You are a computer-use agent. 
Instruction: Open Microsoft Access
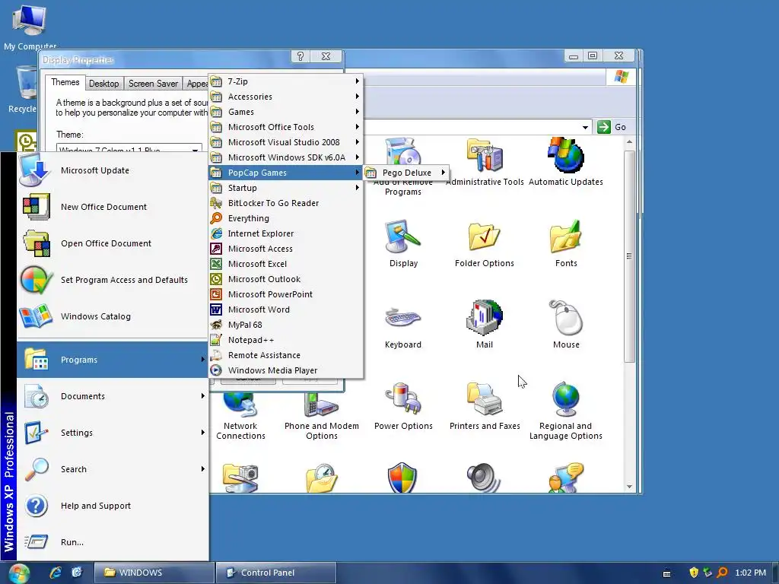click(x=286, y=249)
